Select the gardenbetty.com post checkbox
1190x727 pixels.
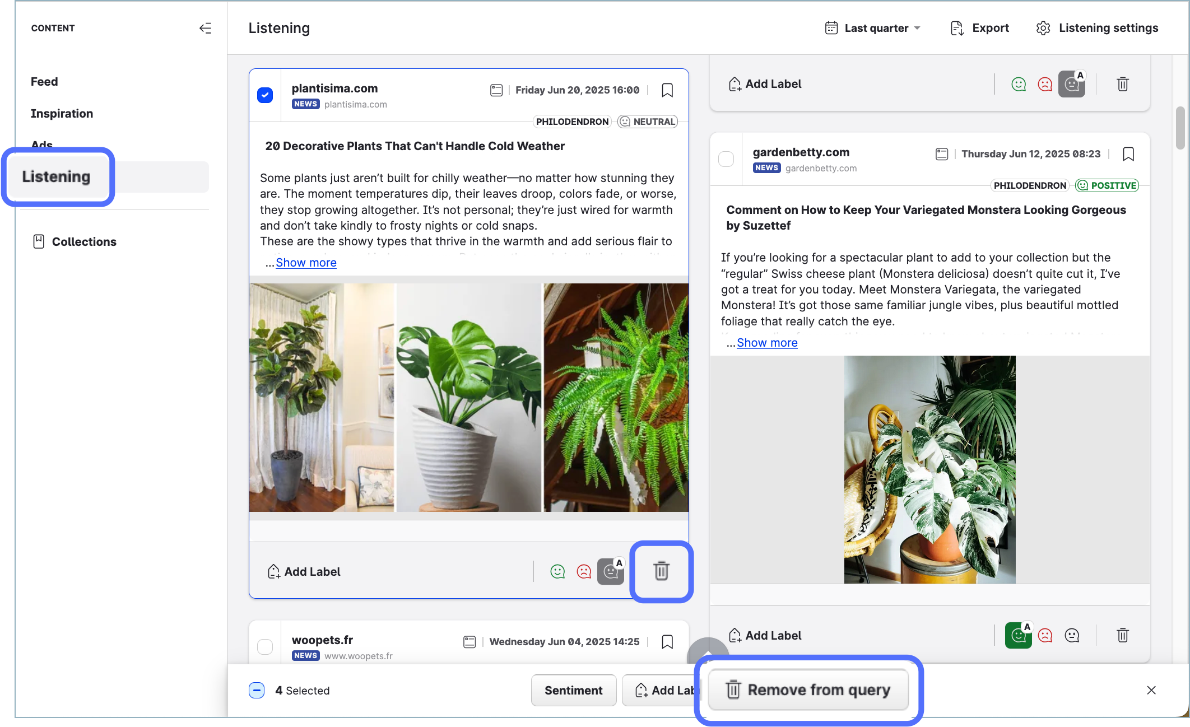click(726, 159)
